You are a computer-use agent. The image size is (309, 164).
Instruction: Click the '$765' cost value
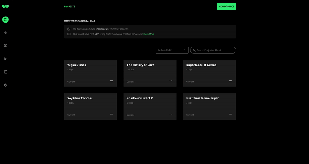[97, 34]
